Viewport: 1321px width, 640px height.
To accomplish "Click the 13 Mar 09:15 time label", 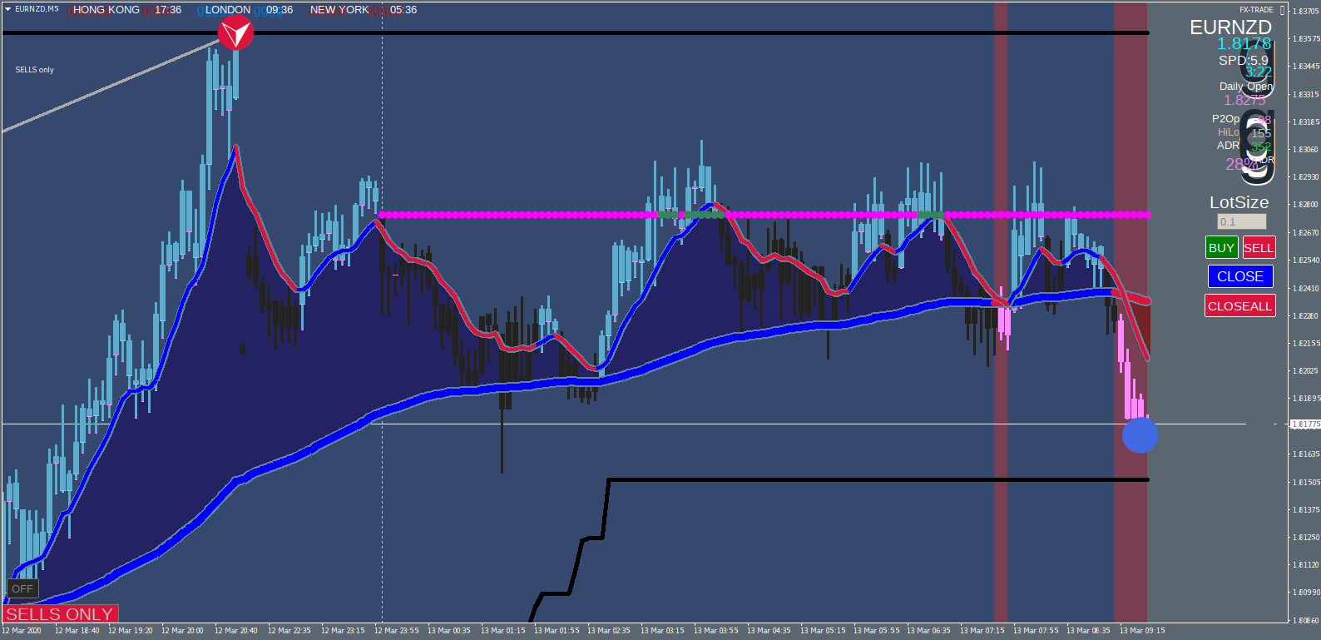I will (x=1141, y=631).
